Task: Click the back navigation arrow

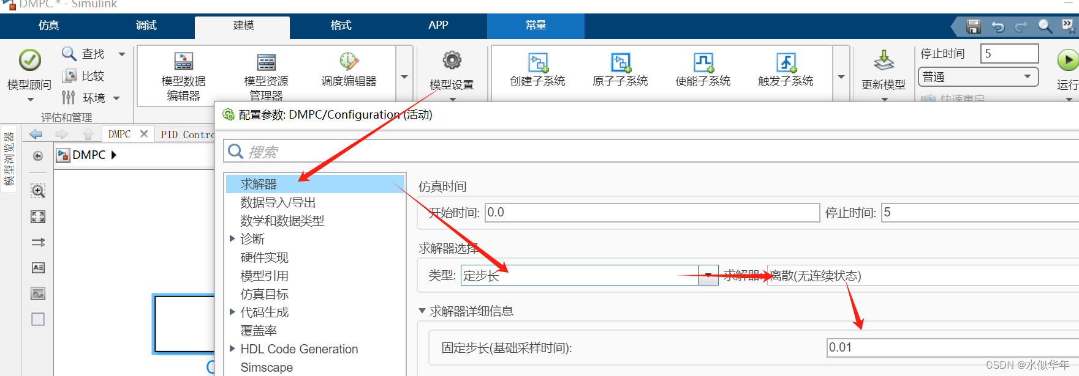Action: [x=36, y=134]
